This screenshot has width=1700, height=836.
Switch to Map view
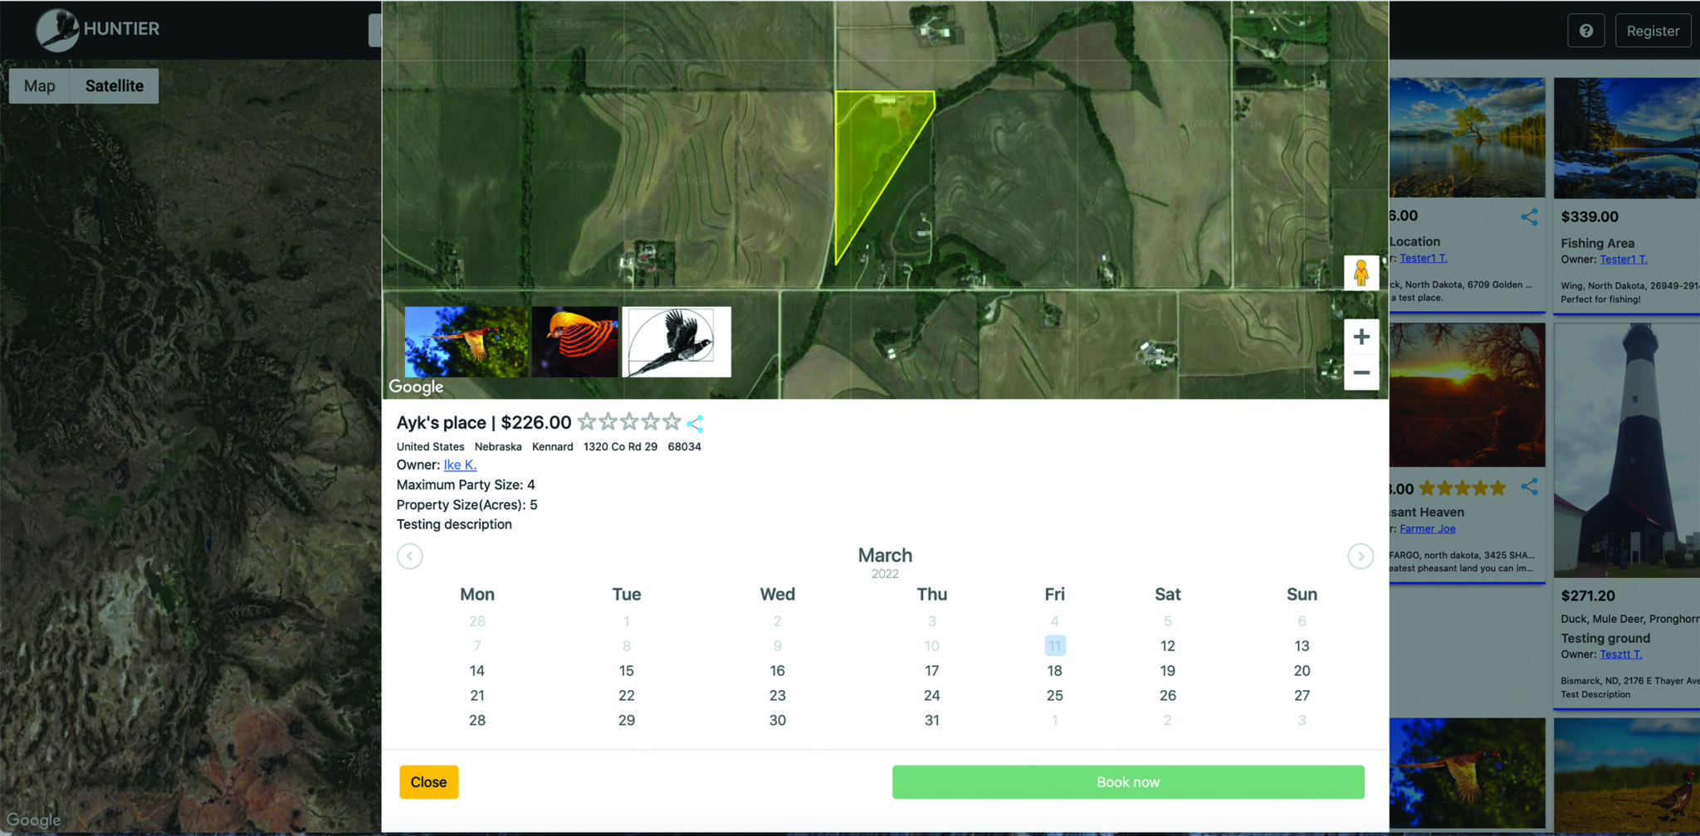tap(39, 85)
